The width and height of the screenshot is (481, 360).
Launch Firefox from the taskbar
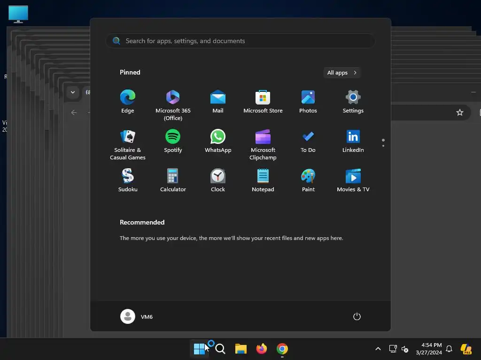point(261,349)
